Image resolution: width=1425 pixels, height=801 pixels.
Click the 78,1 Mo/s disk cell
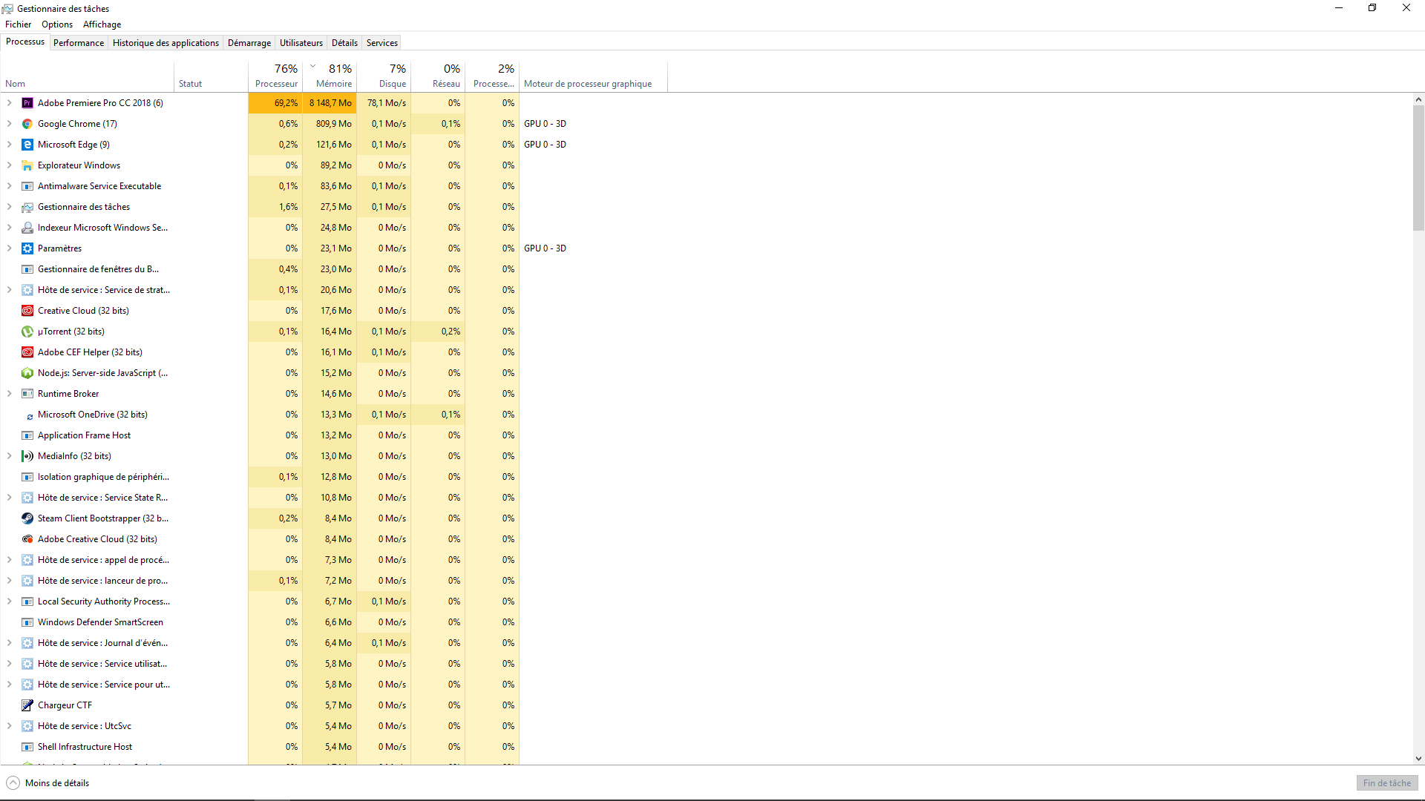pos(384,103)
